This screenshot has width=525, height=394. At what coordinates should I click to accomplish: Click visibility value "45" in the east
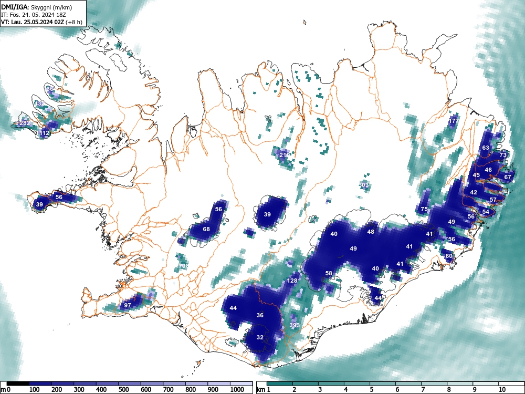pos(476,175)
